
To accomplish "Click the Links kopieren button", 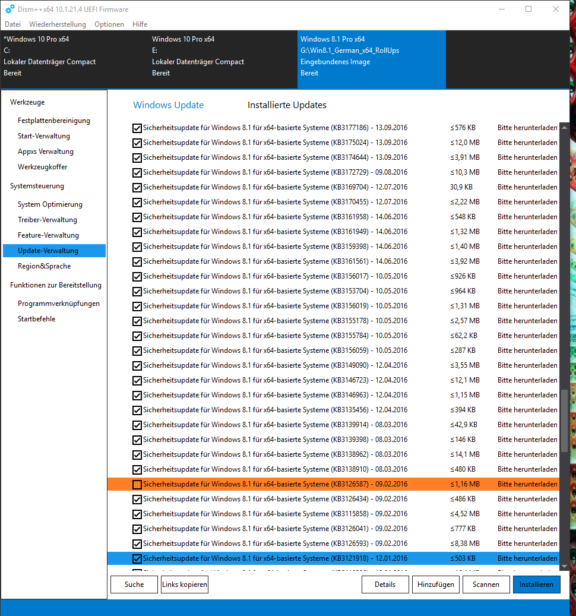I will [185, 584].
